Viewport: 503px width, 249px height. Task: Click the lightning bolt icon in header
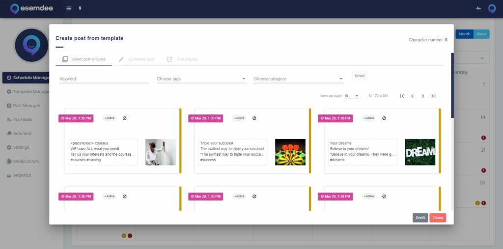point(80,9)
